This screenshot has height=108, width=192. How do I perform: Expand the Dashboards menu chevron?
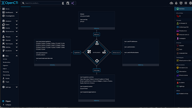pyautogui.click(x=17, y=13)
